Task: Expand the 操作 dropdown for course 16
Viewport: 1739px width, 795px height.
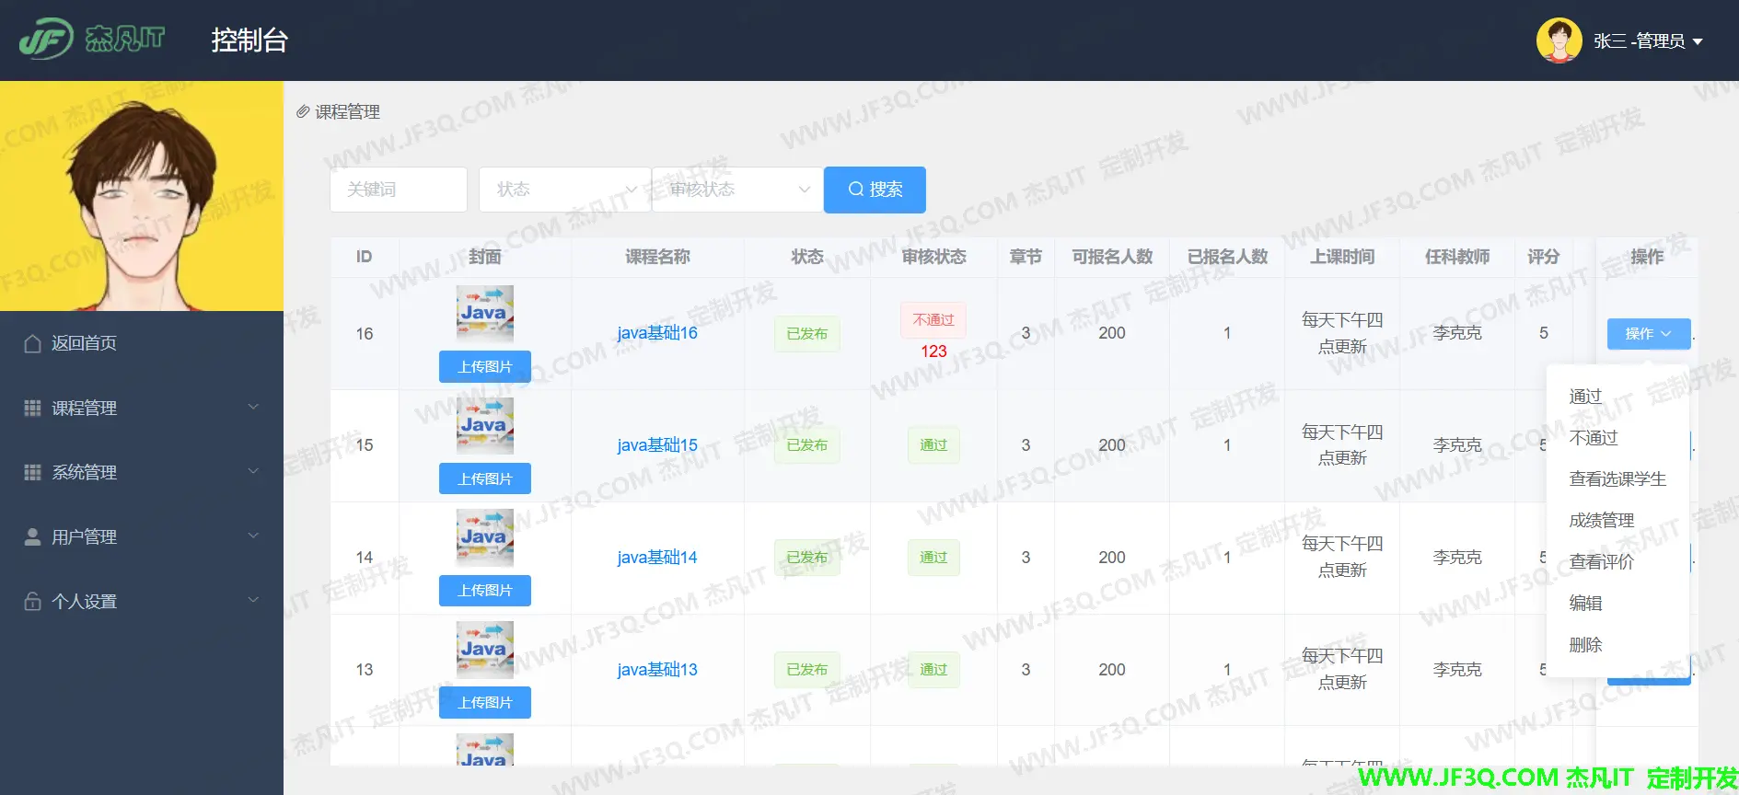Action: point(1648,333)
